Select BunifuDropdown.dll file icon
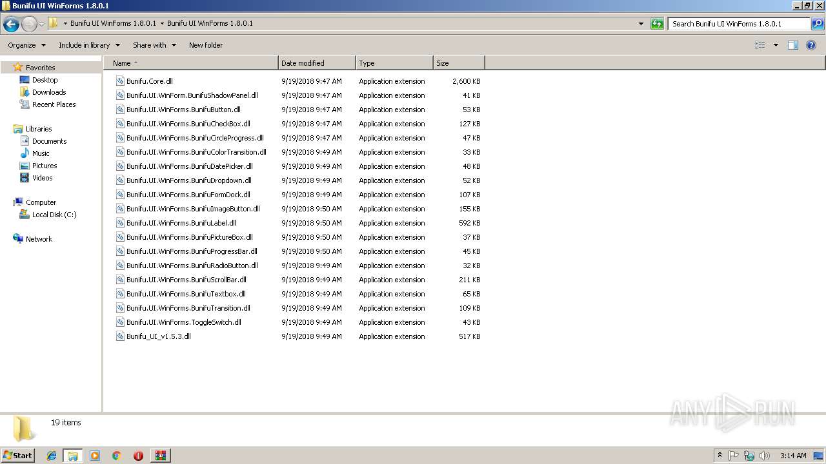The image size is (826, 464). point(120,180)
